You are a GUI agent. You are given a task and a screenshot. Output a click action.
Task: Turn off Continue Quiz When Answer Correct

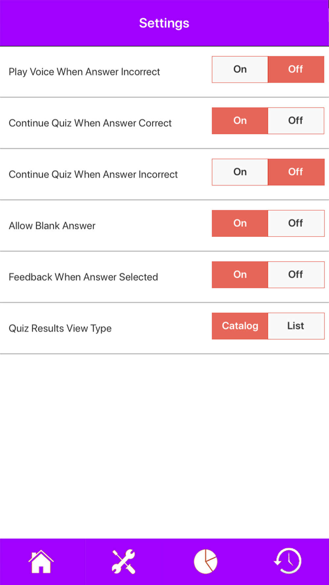click(296, 121)
